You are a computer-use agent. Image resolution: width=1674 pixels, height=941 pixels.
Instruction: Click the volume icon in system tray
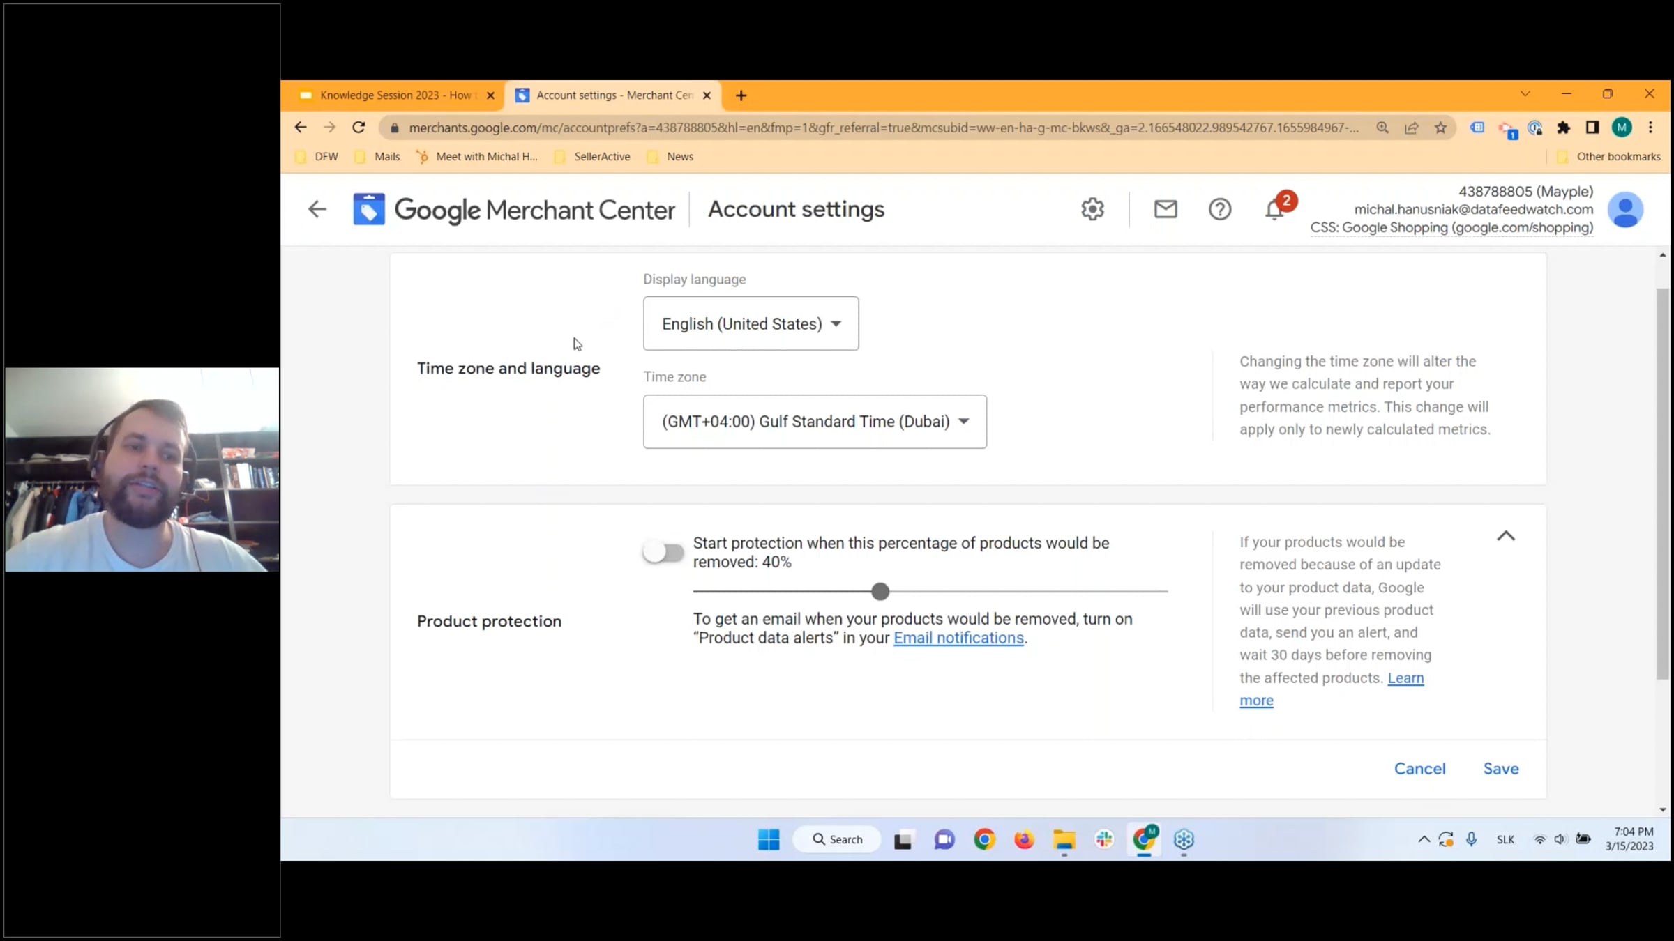tap(1560, 839)
